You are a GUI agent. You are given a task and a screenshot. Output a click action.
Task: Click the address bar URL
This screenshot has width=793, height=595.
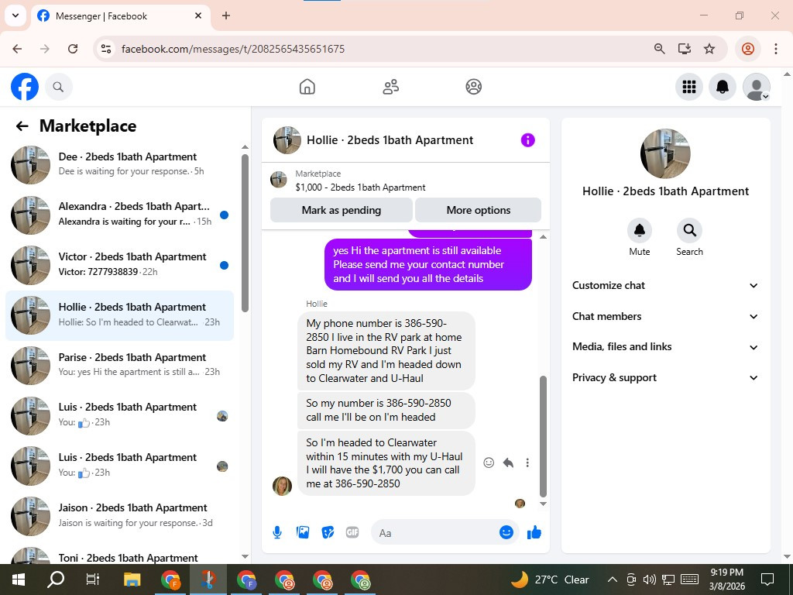tap(233, 49)
